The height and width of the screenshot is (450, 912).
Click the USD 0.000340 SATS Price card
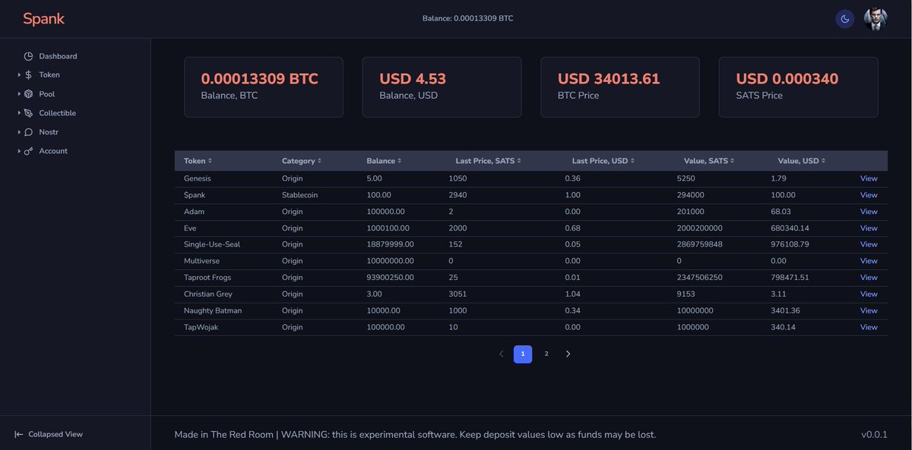[799, 87]
